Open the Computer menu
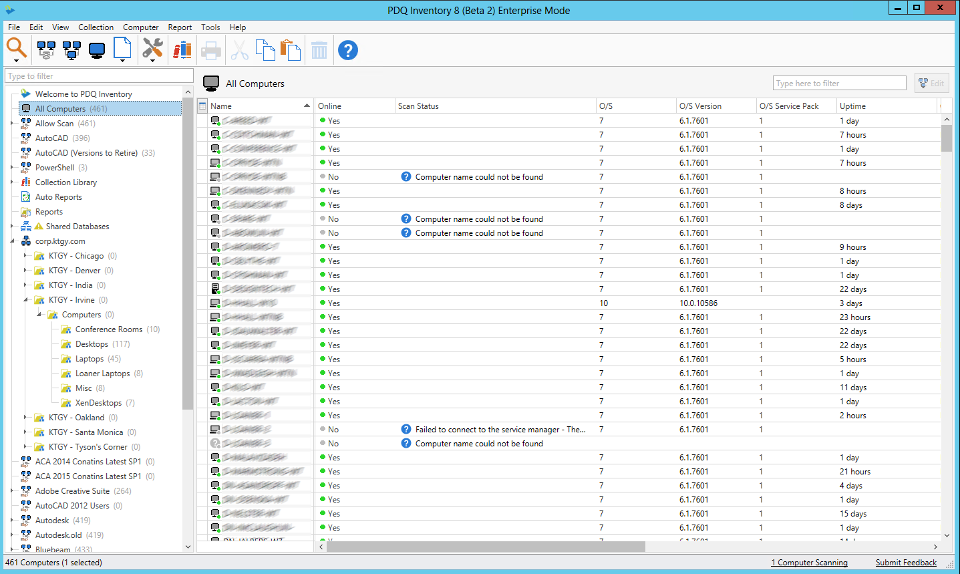Image resolution: width=960 pixels, height=574 pixels. 140,27
